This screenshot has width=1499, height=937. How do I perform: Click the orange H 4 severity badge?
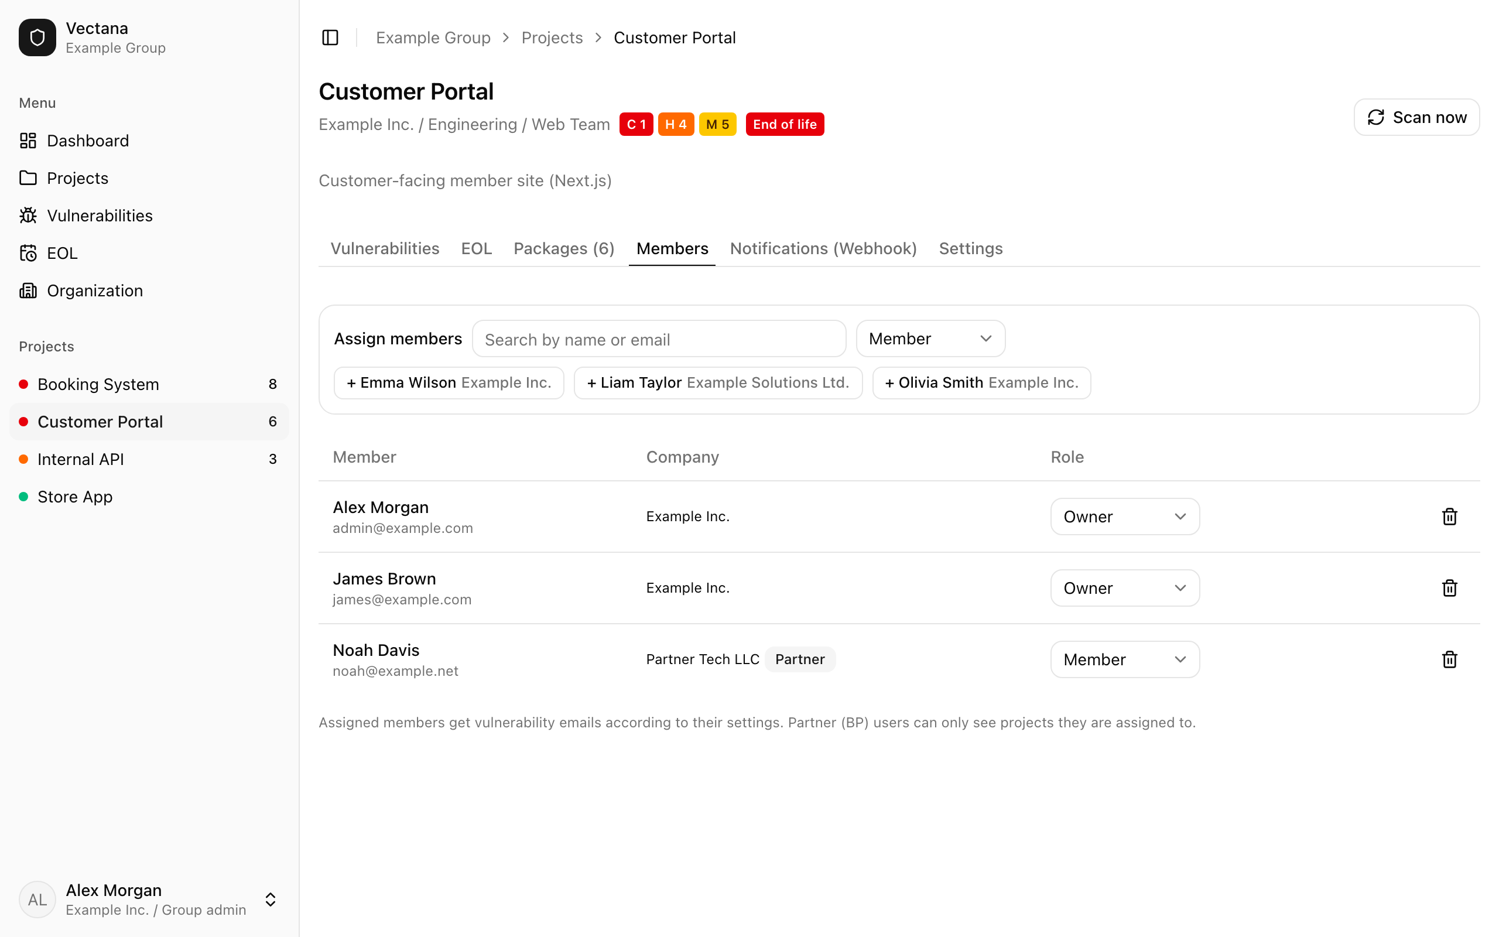pos(676,124)
